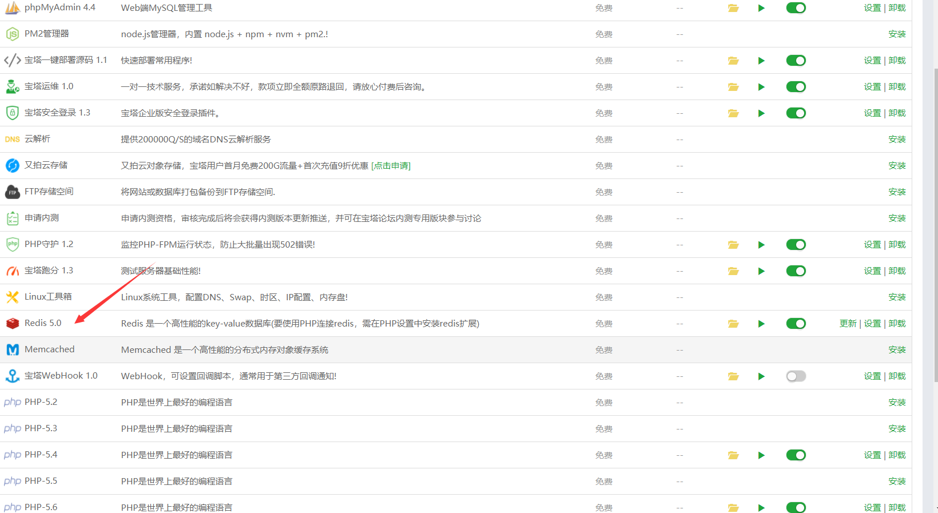Click 安装 for FTP存储空间
The height and width of the screenshot is (513, 938).
tap(897, 192)
